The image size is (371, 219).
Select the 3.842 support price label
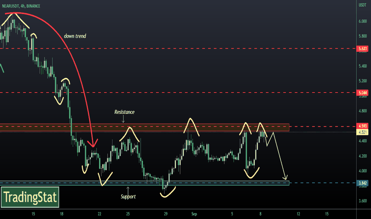(363, 183)
